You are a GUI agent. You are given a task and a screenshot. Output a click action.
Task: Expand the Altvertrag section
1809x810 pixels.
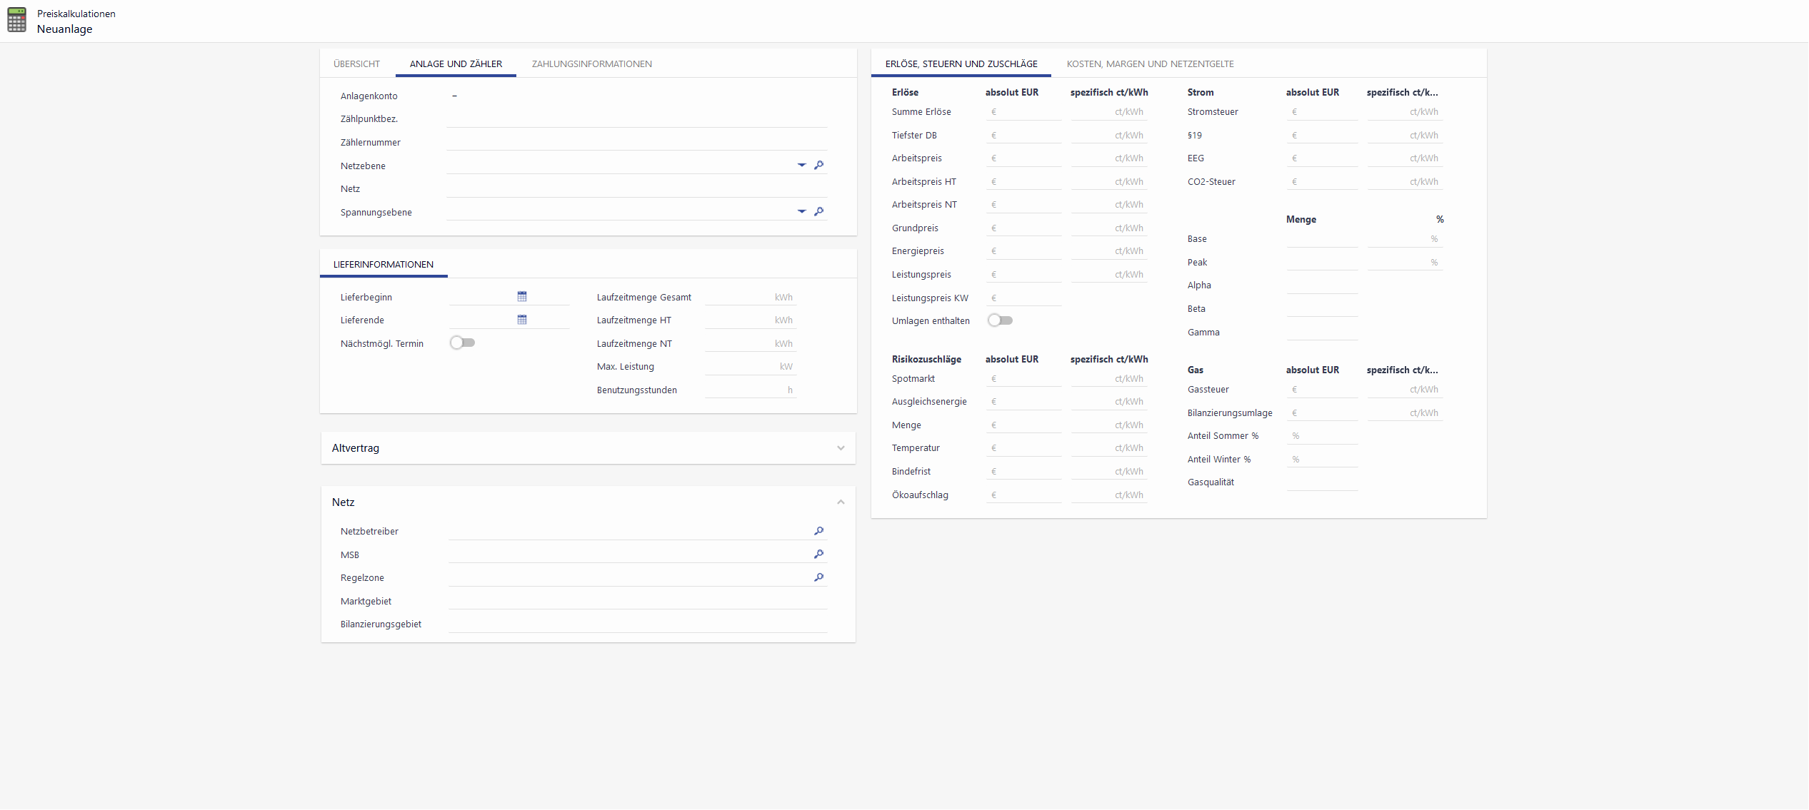[841, 448]
